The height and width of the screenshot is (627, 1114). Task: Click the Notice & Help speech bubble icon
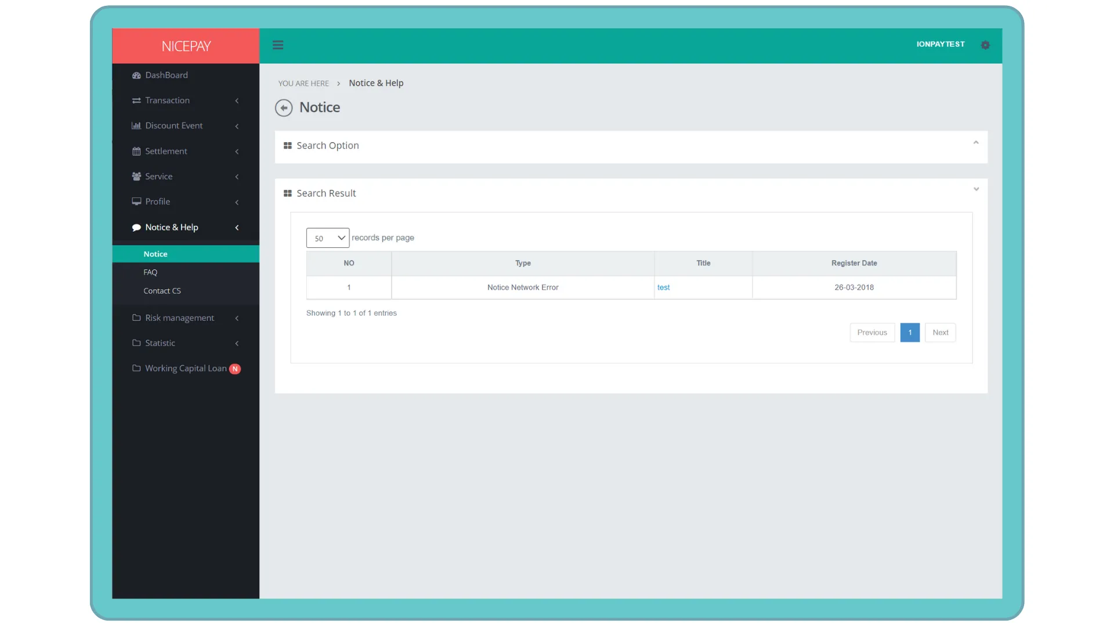[x=136, y=228]
